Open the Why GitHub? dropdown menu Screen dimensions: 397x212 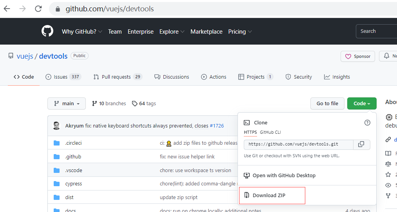point(82,32)
